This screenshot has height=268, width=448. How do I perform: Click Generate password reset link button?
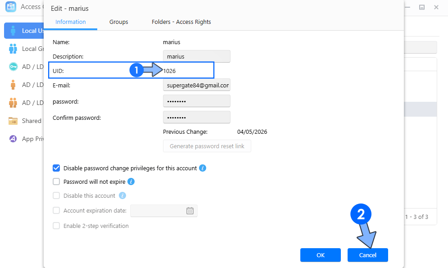[x=207, y=146]
